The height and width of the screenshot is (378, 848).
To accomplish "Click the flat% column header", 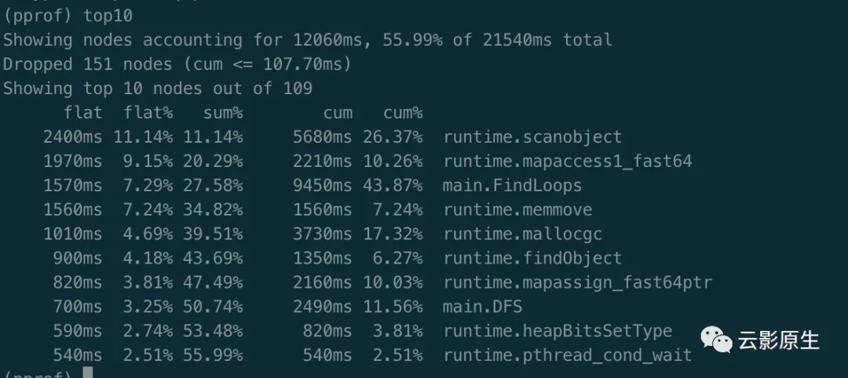I will pyautogui.click(x=148, y=113).
